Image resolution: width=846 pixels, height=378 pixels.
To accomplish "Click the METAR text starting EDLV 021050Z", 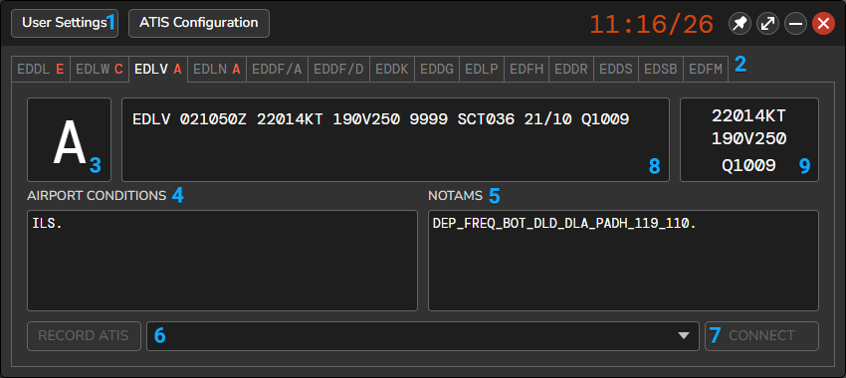I will coord(381,119).
